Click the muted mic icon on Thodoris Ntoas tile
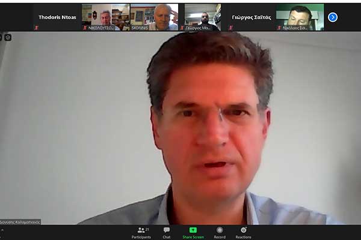 click(37, 28)
